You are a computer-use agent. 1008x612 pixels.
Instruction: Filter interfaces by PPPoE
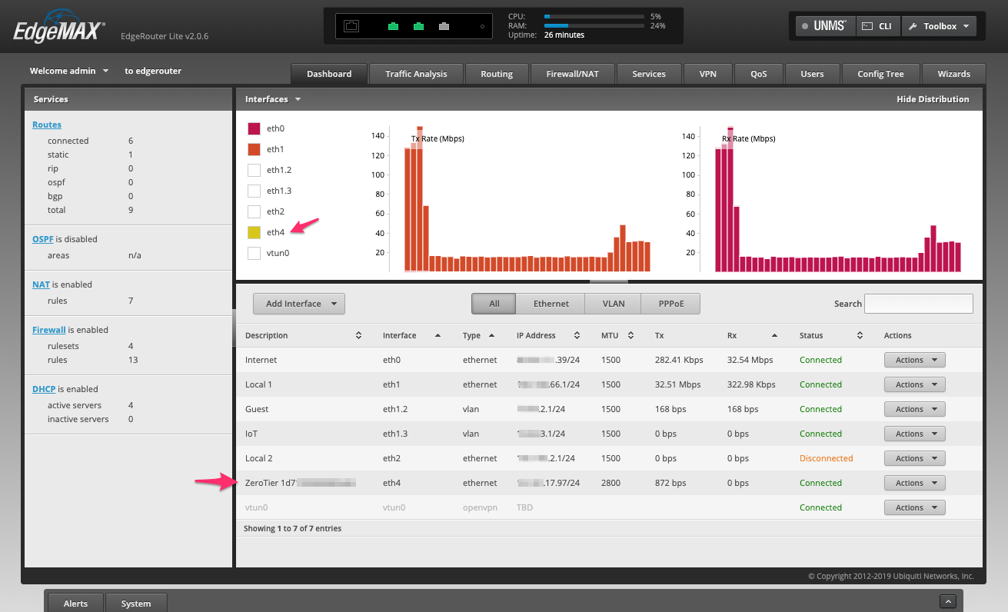click(670, 304)
